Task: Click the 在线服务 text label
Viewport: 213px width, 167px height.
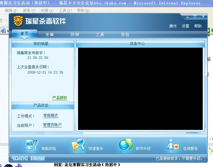Action: [x=190, y=149]
